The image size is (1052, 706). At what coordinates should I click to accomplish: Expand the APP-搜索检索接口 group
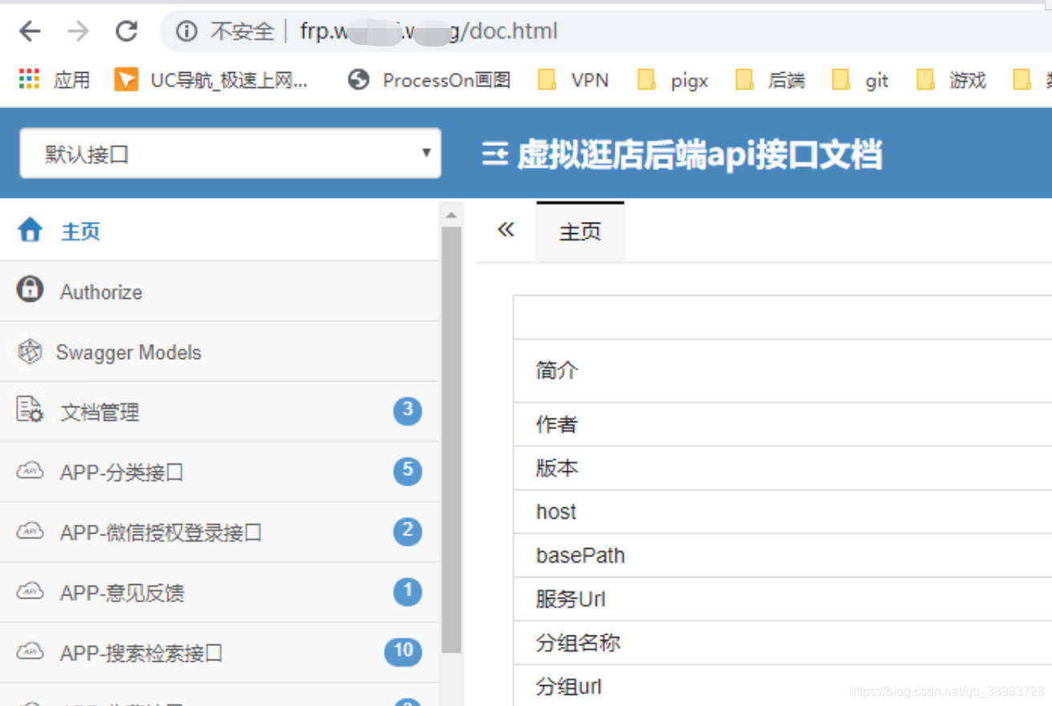click(220, 652)
